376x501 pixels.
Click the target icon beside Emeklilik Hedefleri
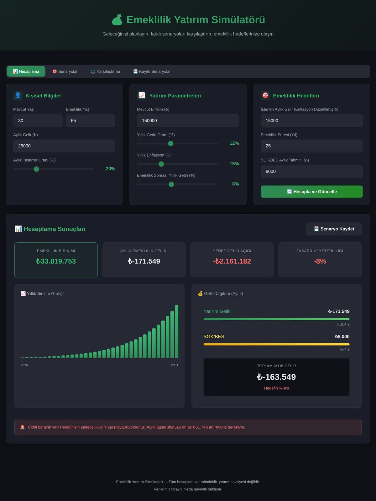point(265,96)
